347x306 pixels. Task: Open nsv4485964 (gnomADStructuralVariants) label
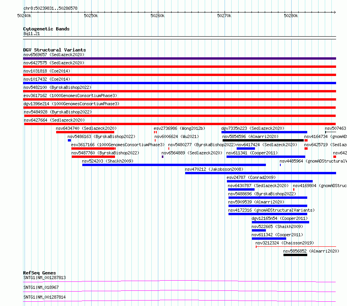coord(313,161)
